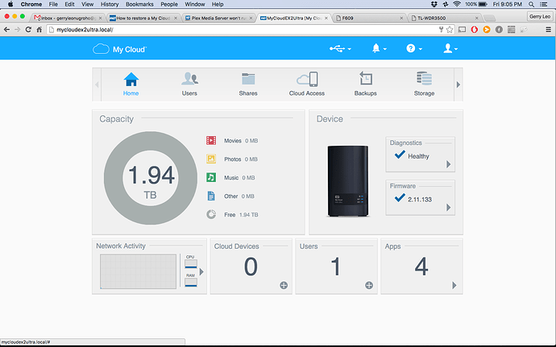Switch to the F609 tab
Screen dimensions: 556x347
click(x=370, y=18)
